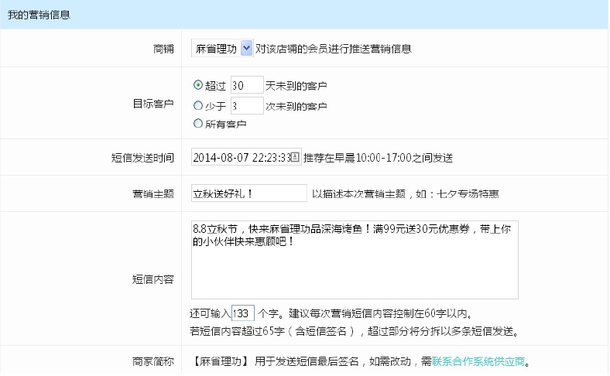Screen dimensions: 610x376
Task: Click the remaining characters box showing 133
Action: pyautogui.click(x=243, y=313)
